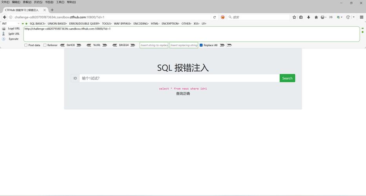
Task: Enable the Post data checkbox
Action: (26, 45)
